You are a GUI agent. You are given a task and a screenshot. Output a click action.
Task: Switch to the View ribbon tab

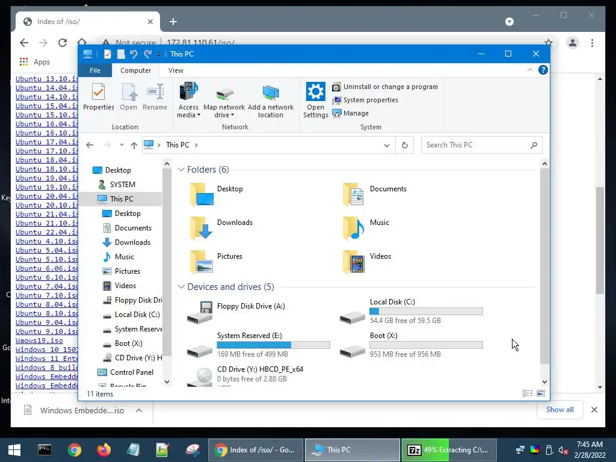[x=176, y=70]
